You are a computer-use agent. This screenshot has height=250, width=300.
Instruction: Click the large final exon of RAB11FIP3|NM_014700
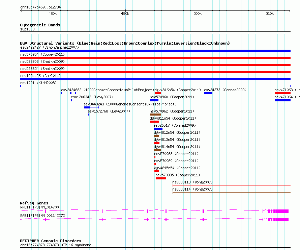coord(282,211)
